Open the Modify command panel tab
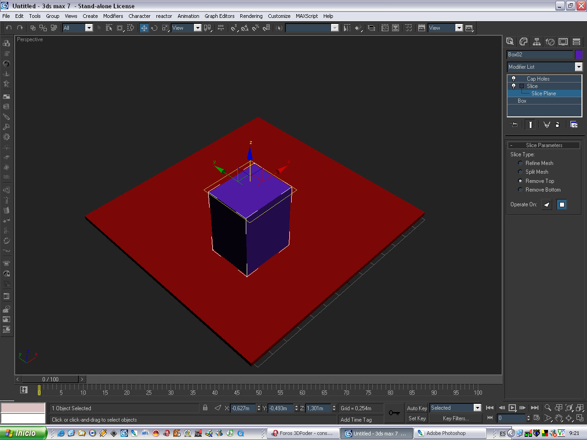This screenshot has width=587, height=440. [523, 42]
